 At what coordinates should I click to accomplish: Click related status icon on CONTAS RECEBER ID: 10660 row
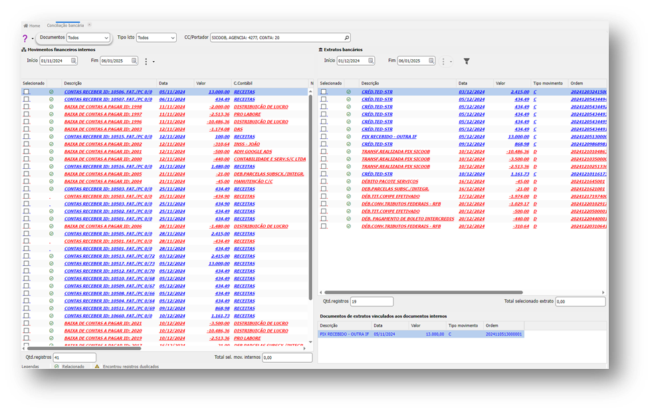[x=51, y=316]
